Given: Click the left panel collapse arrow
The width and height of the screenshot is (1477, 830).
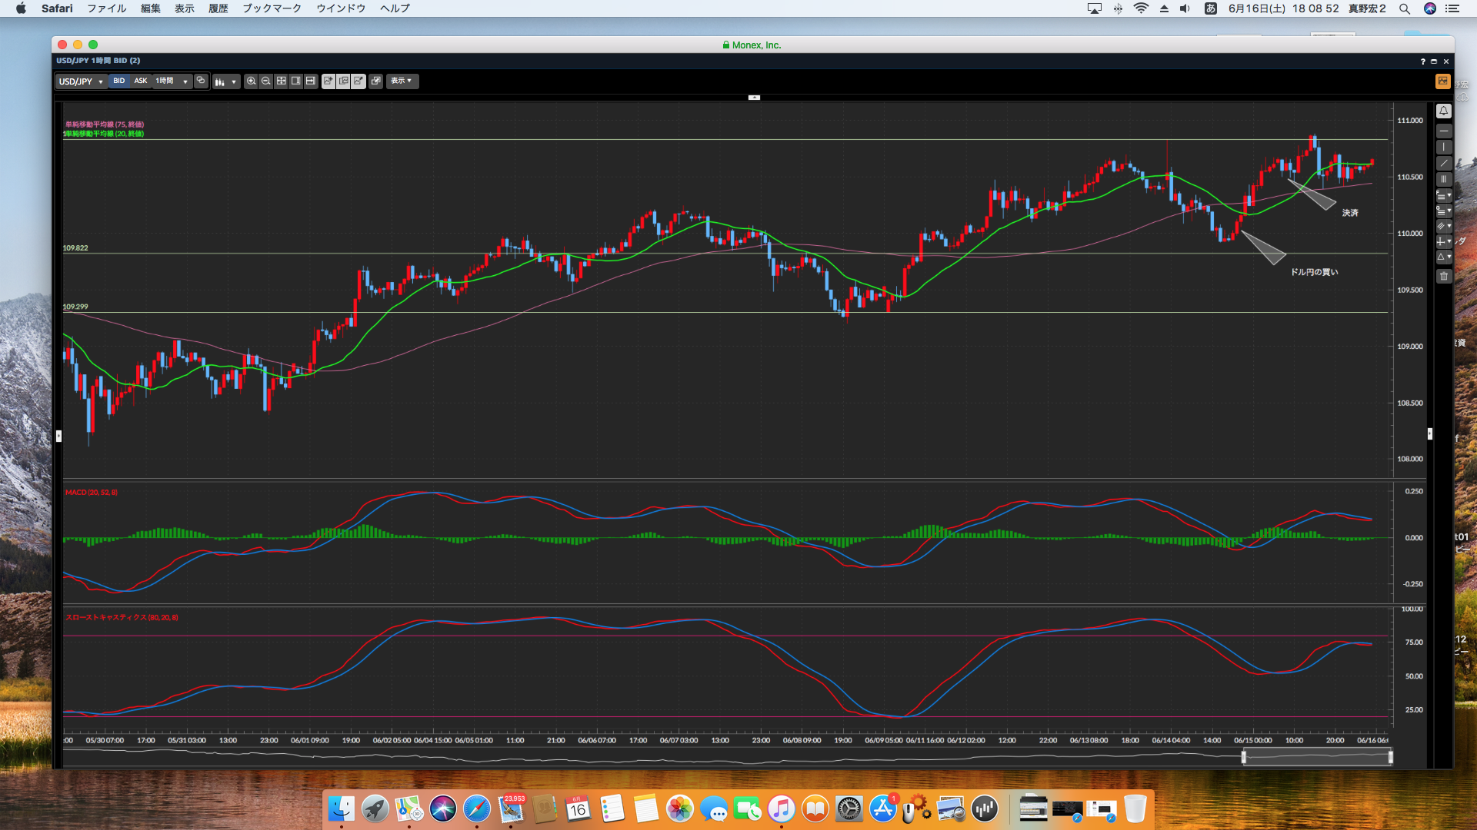Looking at the screenshot, I should [58, 436].
